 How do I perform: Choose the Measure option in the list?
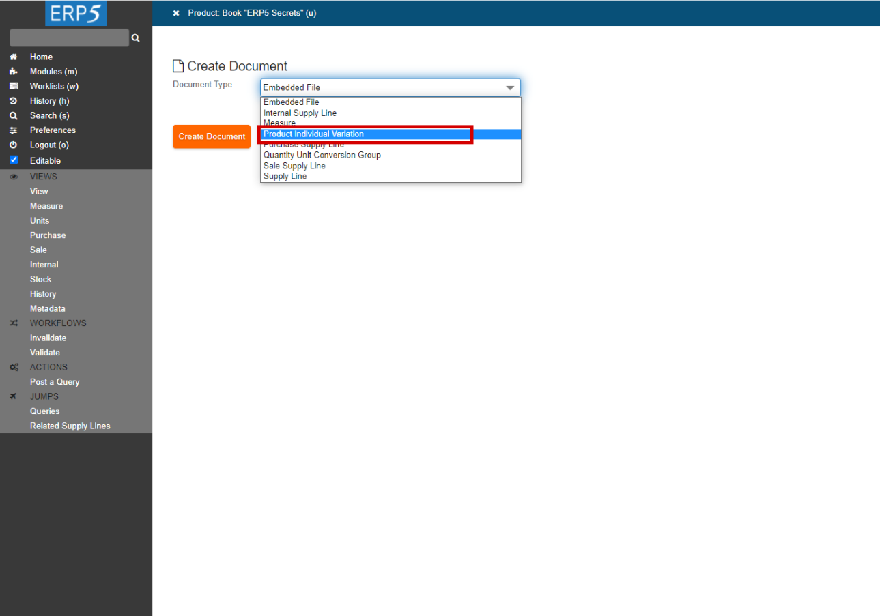[x=391, y=123]
